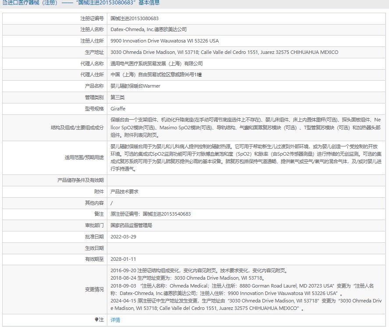389x327 pixels.
Task: Click the 管理类别 label
Action: [94, 97]
